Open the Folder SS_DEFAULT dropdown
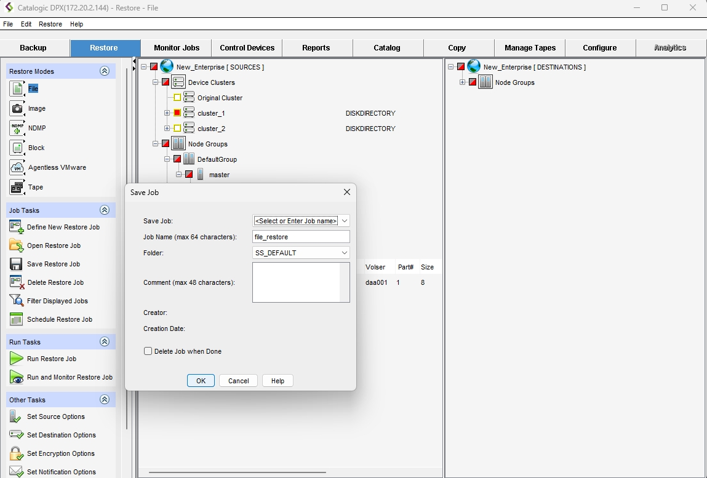This screenshot has width=707, height=478. (x=345, y=253)
